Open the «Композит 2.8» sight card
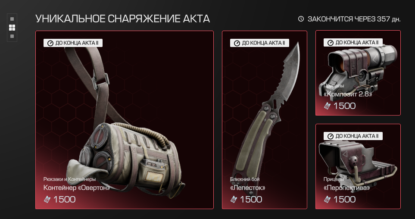 358,73
